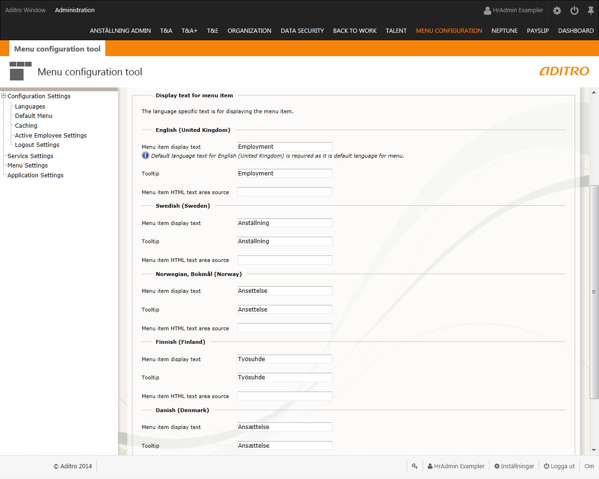Click the menu configuration tool logo icon

[x=21, y=71]
